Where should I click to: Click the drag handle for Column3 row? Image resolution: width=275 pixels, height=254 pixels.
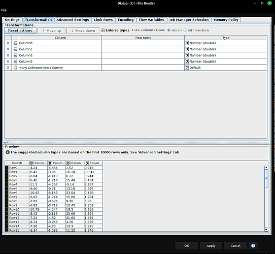[8, 61]
